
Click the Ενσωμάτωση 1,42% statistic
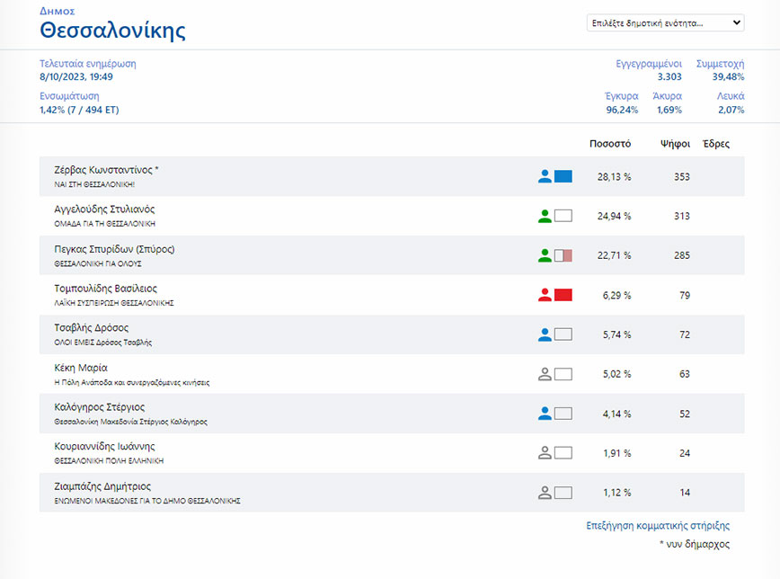click(79, 110)
